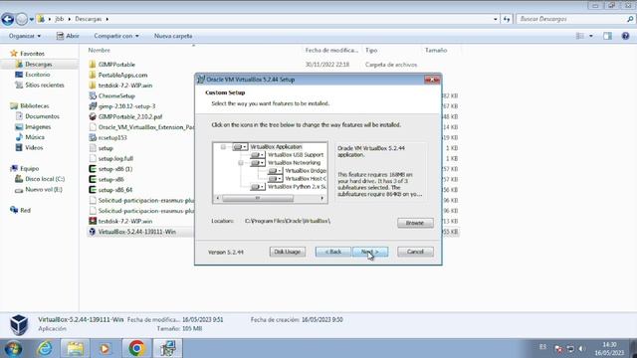Viewport: 637px width, 358px height.
Task: Open Música library in sidebar
Action: (35, 137)
